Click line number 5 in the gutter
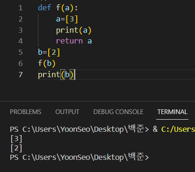This screenshot has width=195, height=172. (x=21, y=52)
